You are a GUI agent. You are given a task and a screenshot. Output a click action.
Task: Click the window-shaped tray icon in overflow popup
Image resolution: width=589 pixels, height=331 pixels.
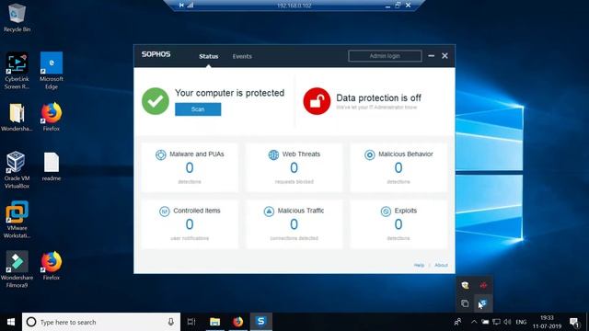(465, 302)
